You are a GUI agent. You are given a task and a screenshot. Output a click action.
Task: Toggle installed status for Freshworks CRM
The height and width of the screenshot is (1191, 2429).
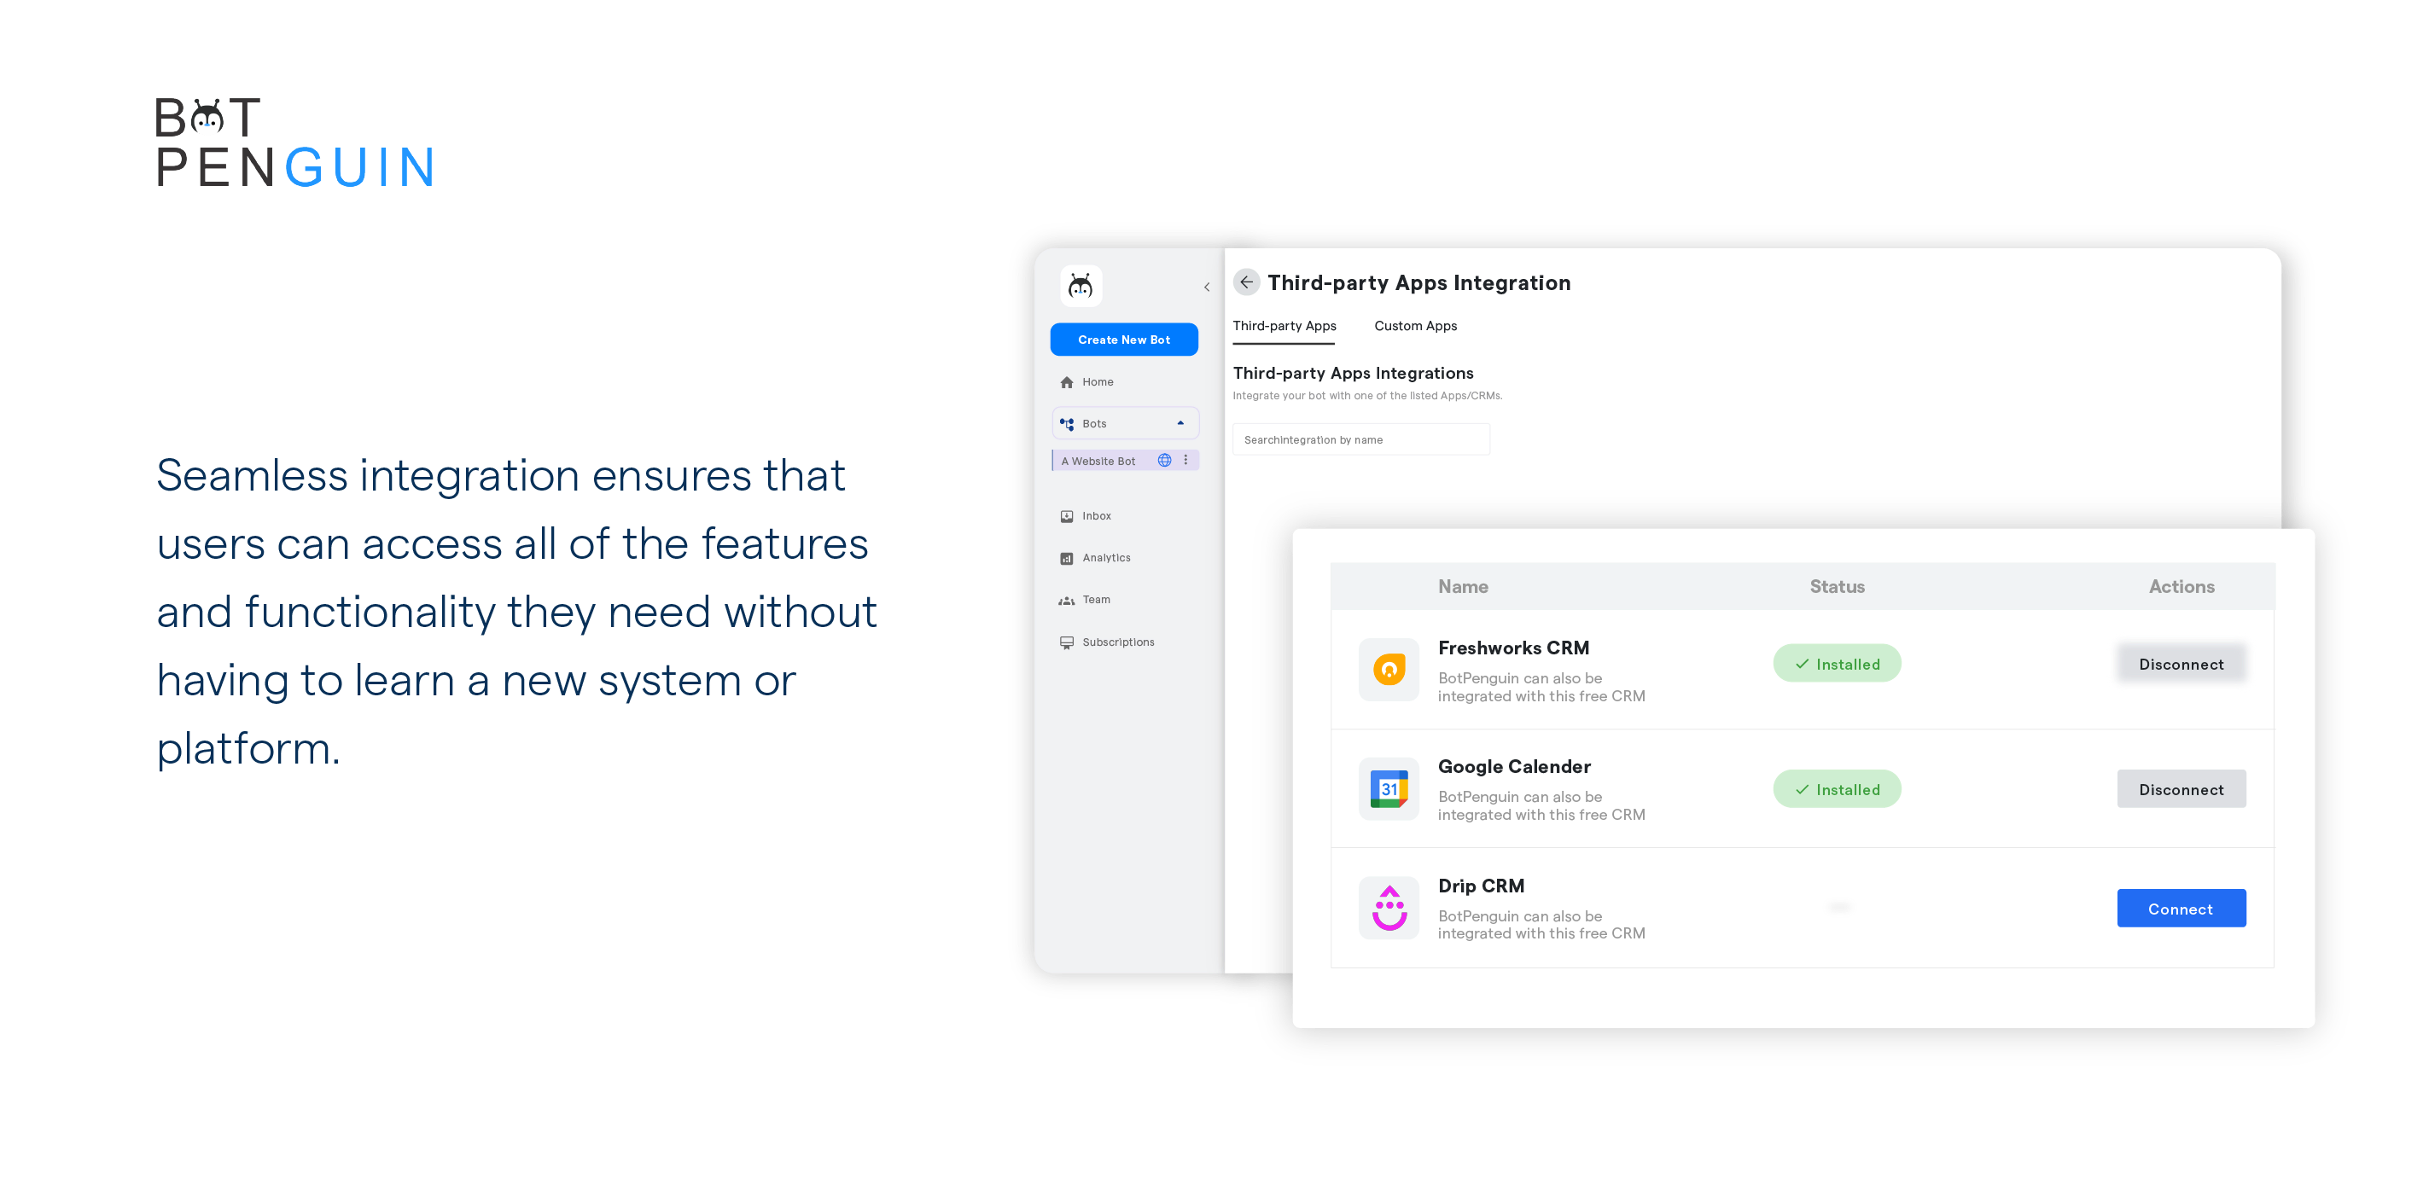pyautogui.click(x=2180, y=663)
